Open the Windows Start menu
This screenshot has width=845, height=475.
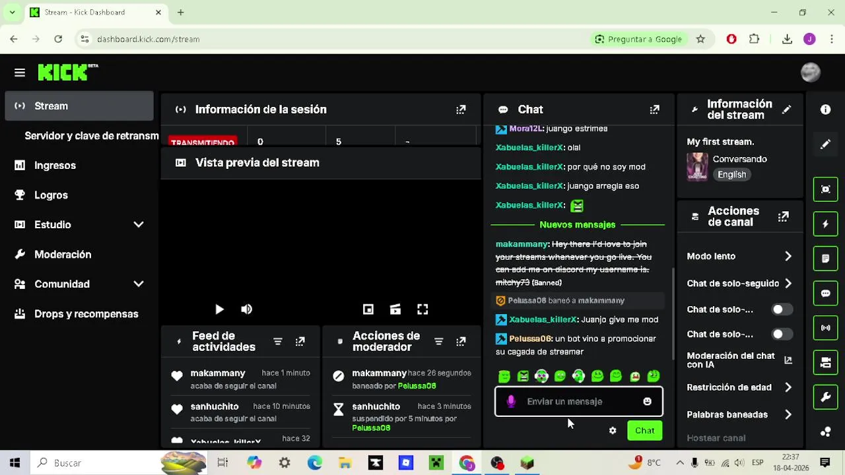click(15, 463)
